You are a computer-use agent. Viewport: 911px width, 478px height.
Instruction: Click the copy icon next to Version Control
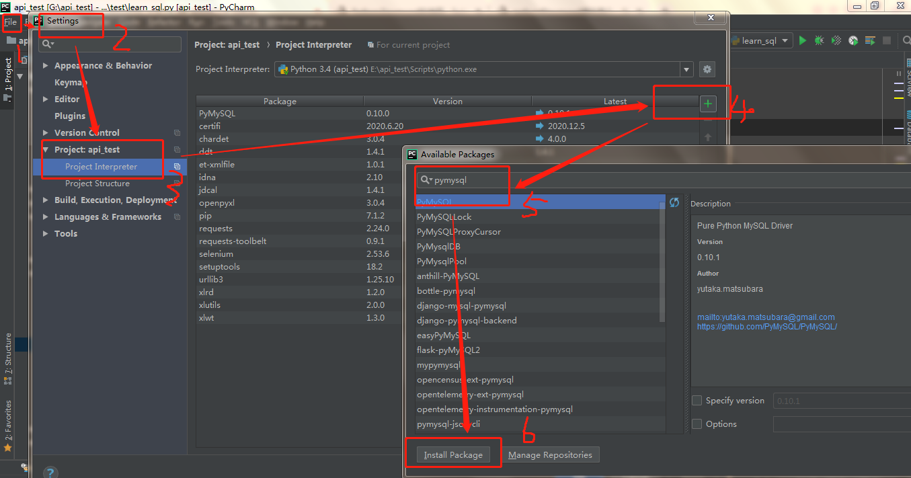pyautogui.click(x=177, y=133)
